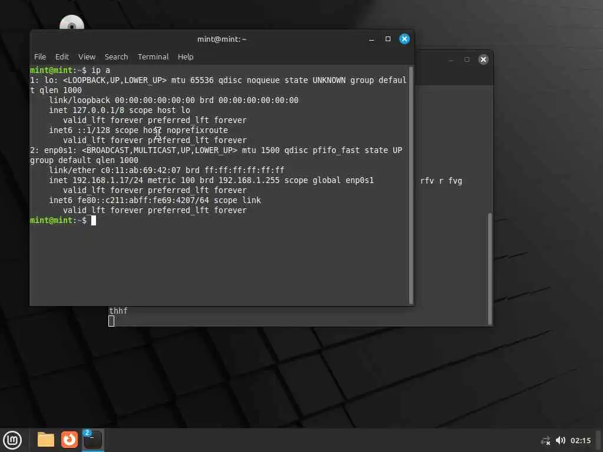Click the 'mint@mint:~' window title bar
The image size is (603, 452).
(x=222, y=39)
